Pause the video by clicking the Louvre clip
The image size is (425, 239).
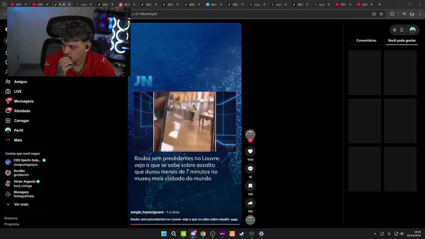(185, 121)
